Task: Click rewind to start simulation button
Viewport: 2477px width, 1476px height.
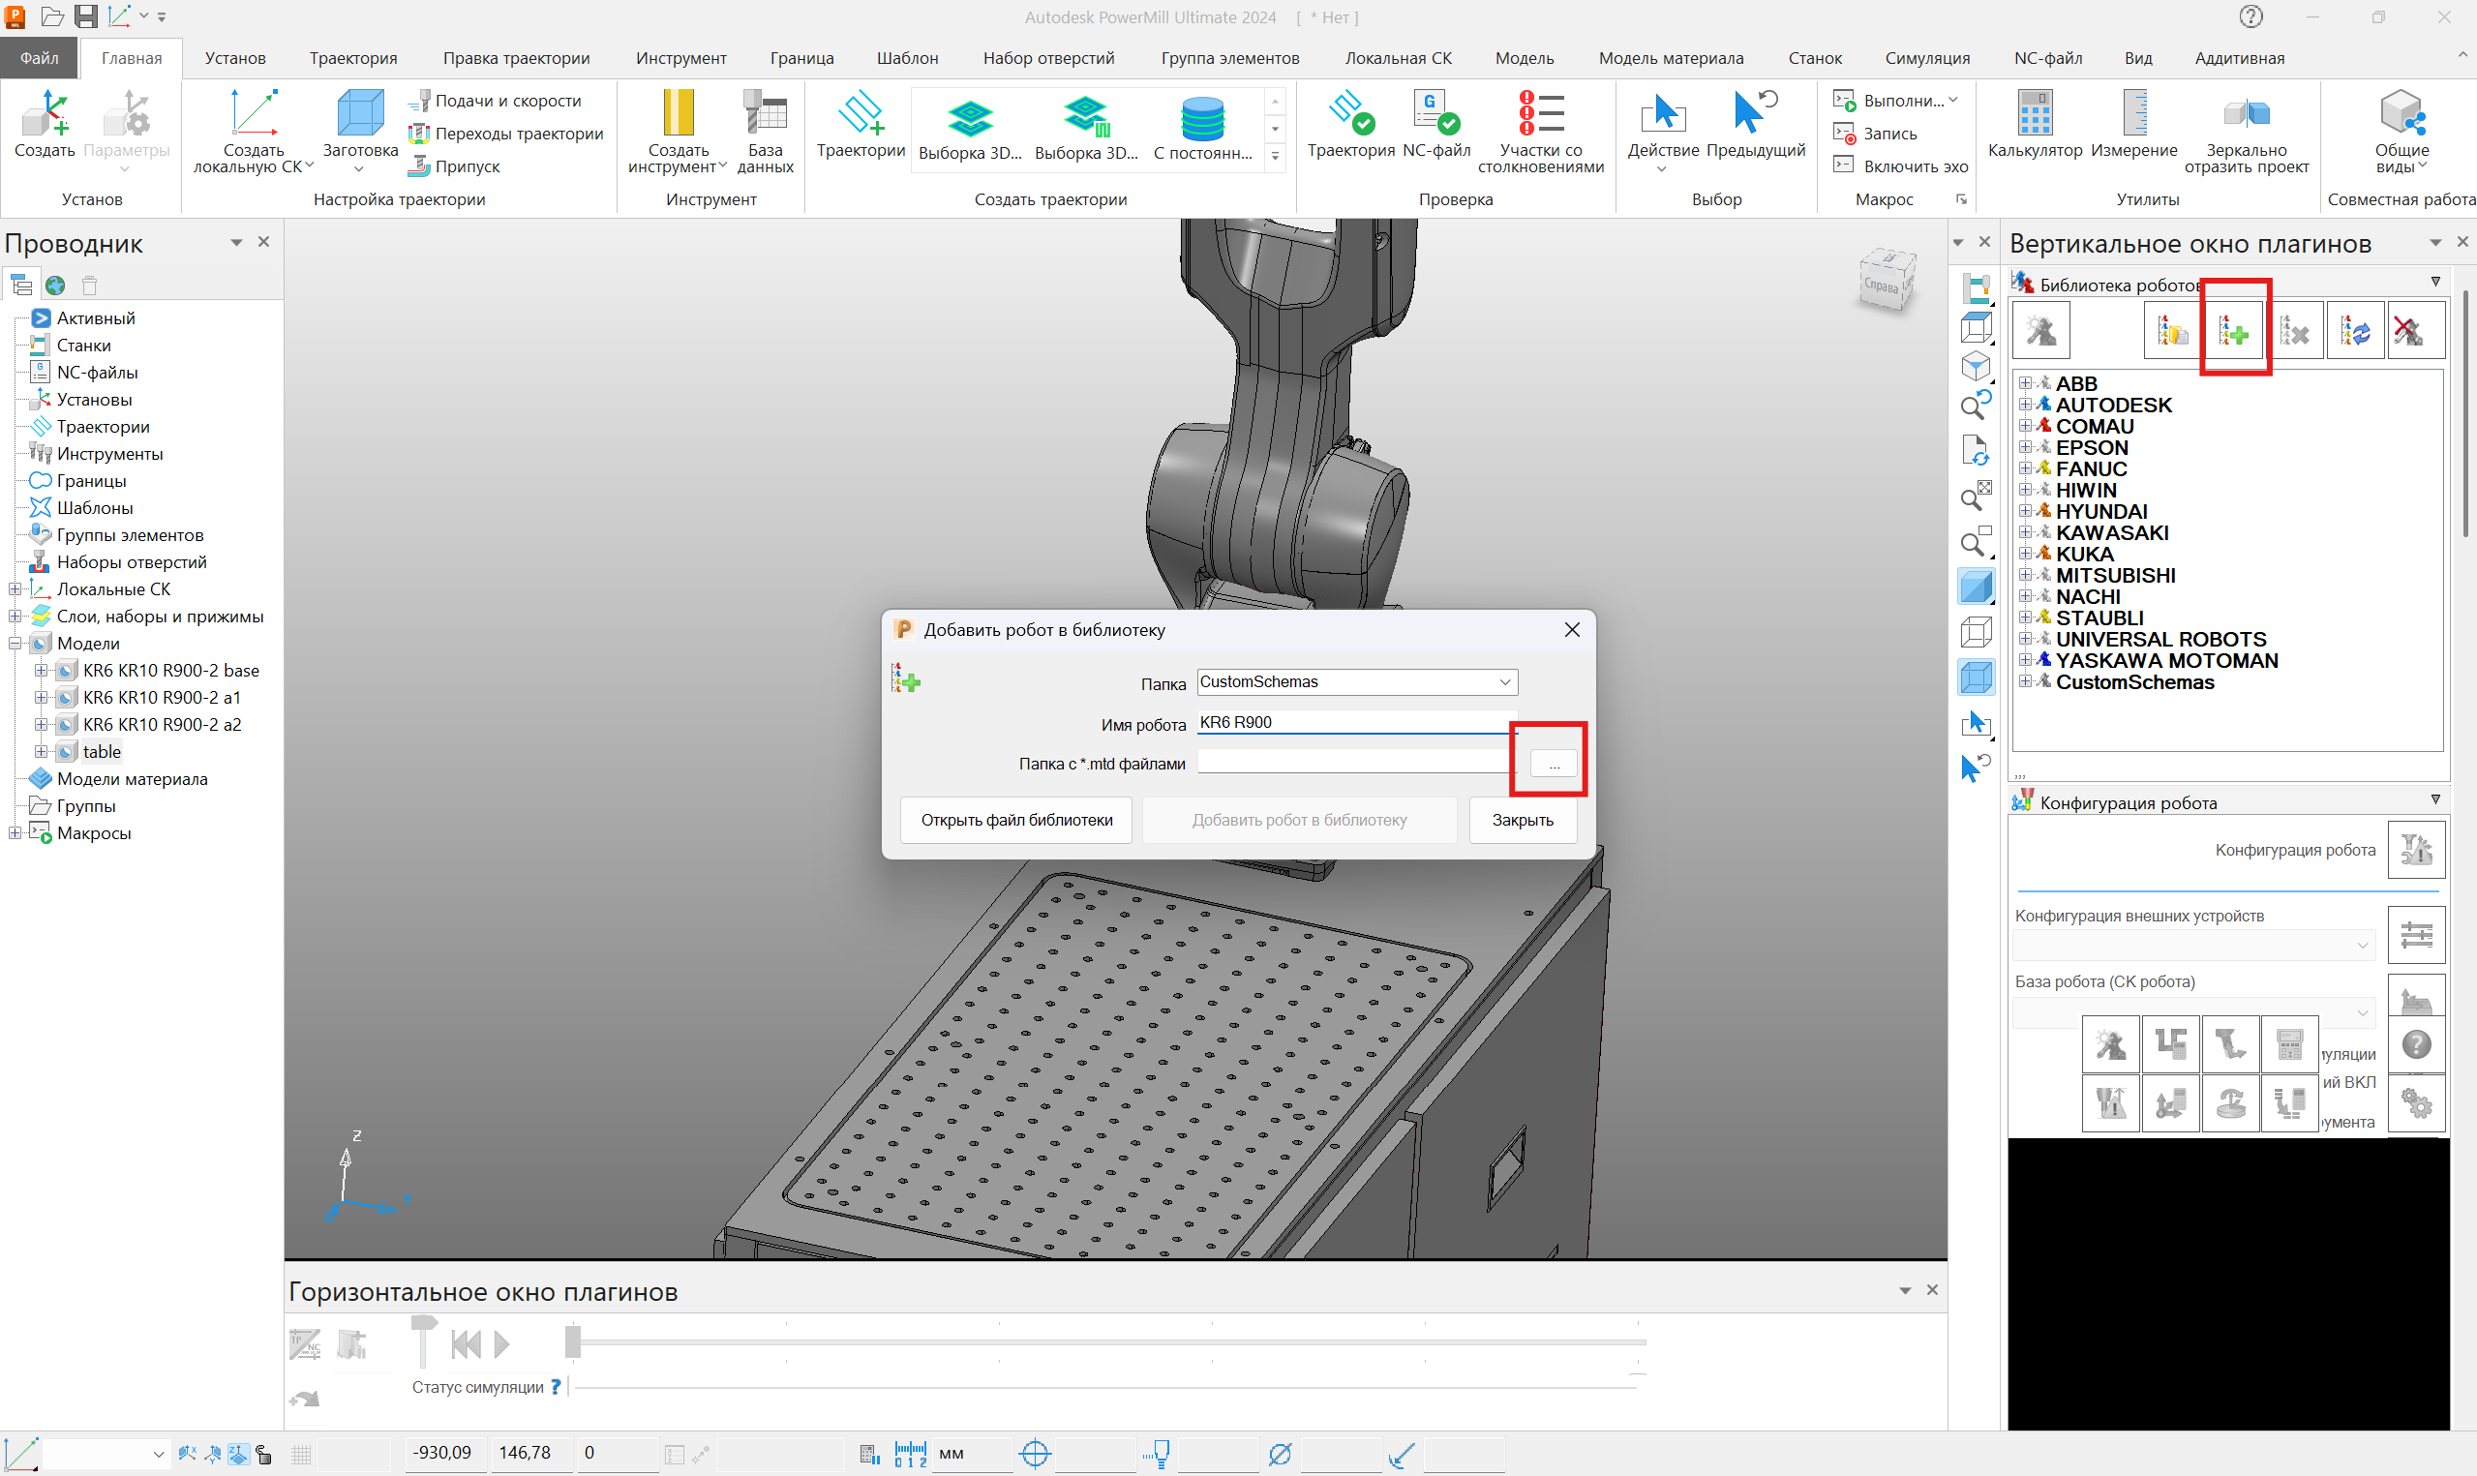Action: click(467, 1344)
